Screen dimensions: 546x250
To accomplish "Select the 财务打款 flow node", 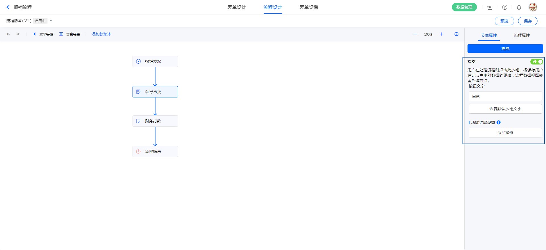I will 155,121.
